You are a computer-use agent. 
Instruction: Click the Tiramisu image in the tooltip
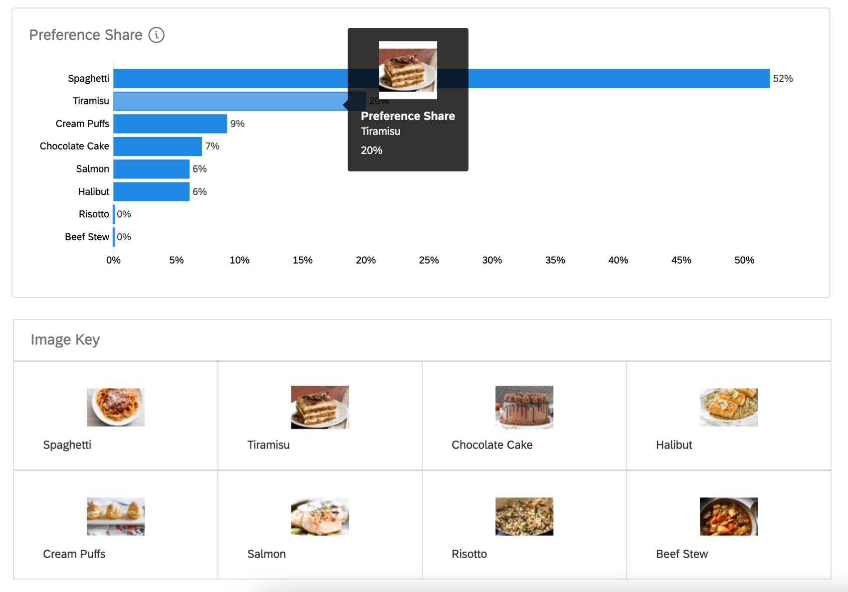(408, 70)
